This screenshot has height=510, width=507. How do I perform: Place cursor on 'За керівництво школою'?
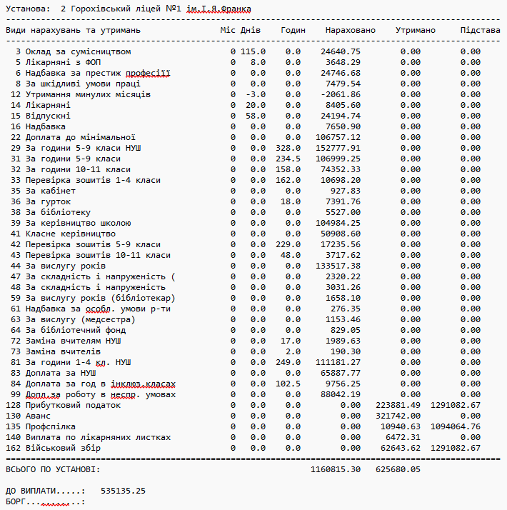(x=78, y=223)
